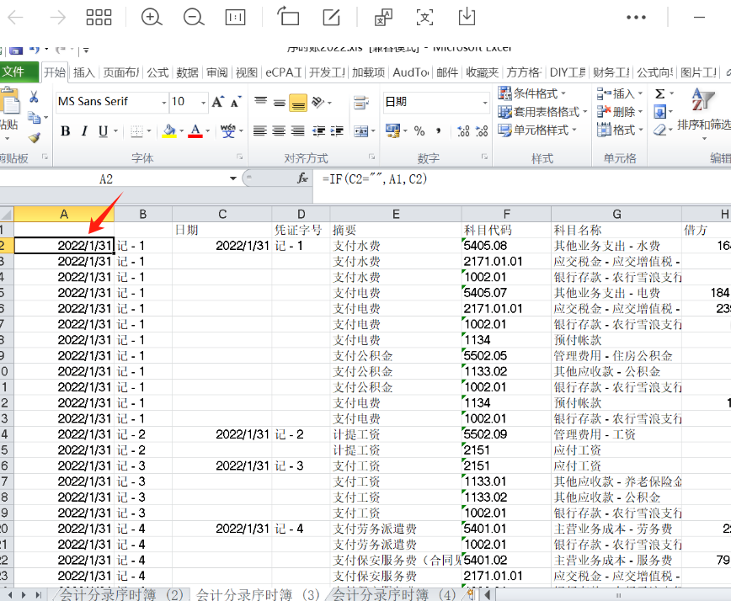Toggle Bold formatting

pos(66,131)
